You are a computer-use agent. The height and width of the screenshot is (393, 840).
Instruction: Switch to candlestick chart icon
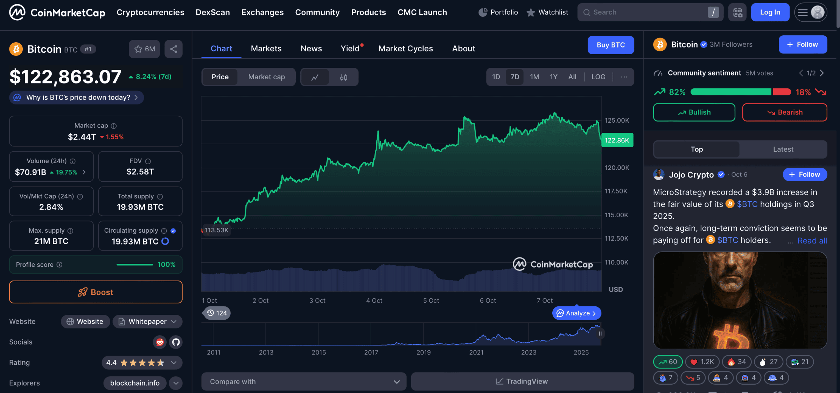(343, 77)
